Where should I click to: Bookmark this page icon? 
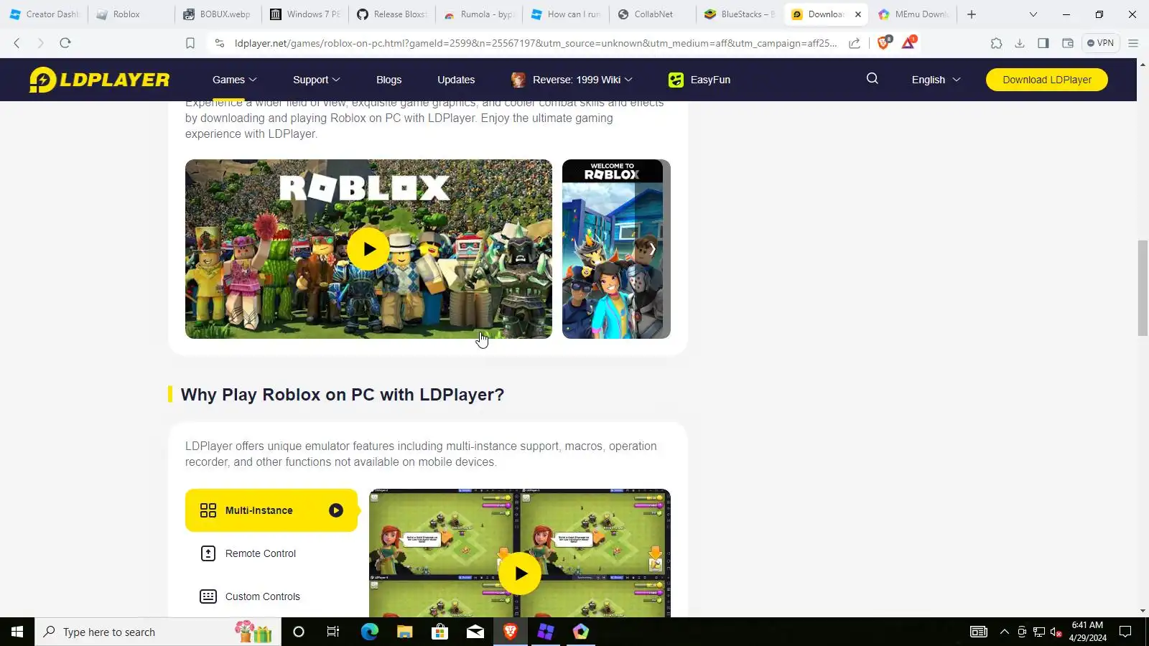(x=190, y=43)
